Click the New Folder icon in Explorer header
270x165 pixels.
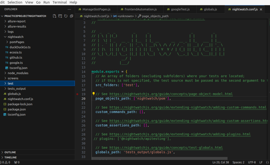(x=60, y=16)
